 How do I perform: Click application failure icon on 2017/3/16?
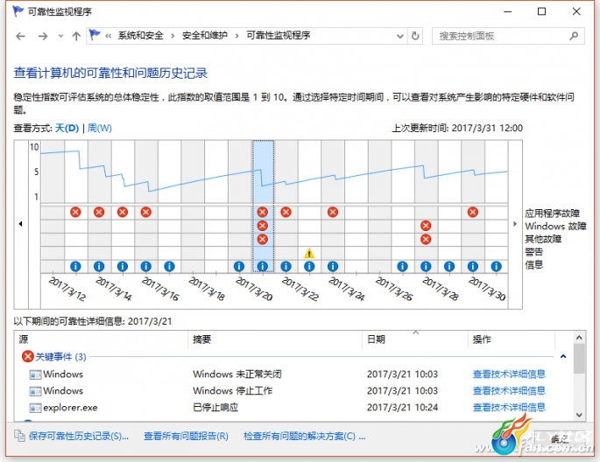(145, 212)
